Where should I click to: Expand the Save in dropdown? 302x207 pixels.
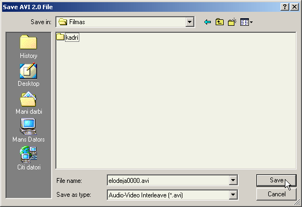click(x=189, y=22)
